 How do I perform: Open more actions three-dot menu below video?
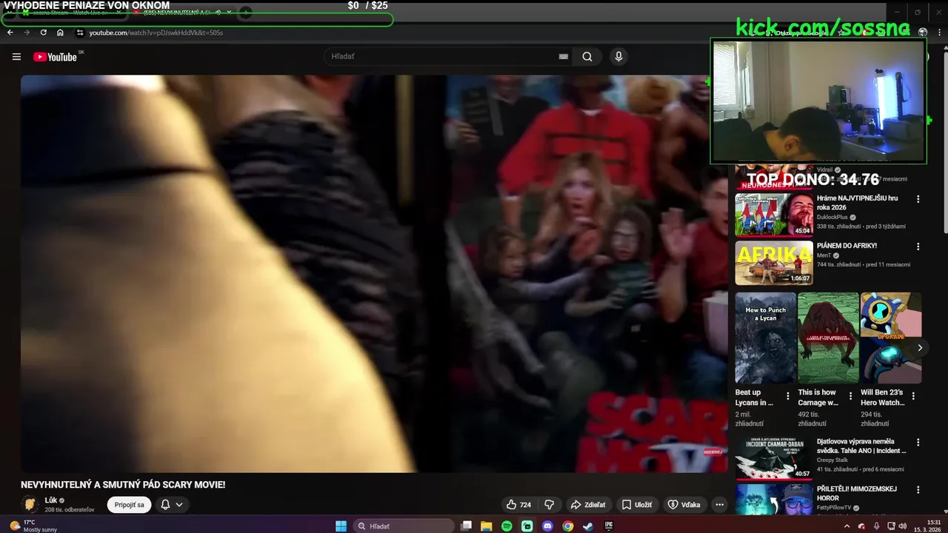[719, 505]
